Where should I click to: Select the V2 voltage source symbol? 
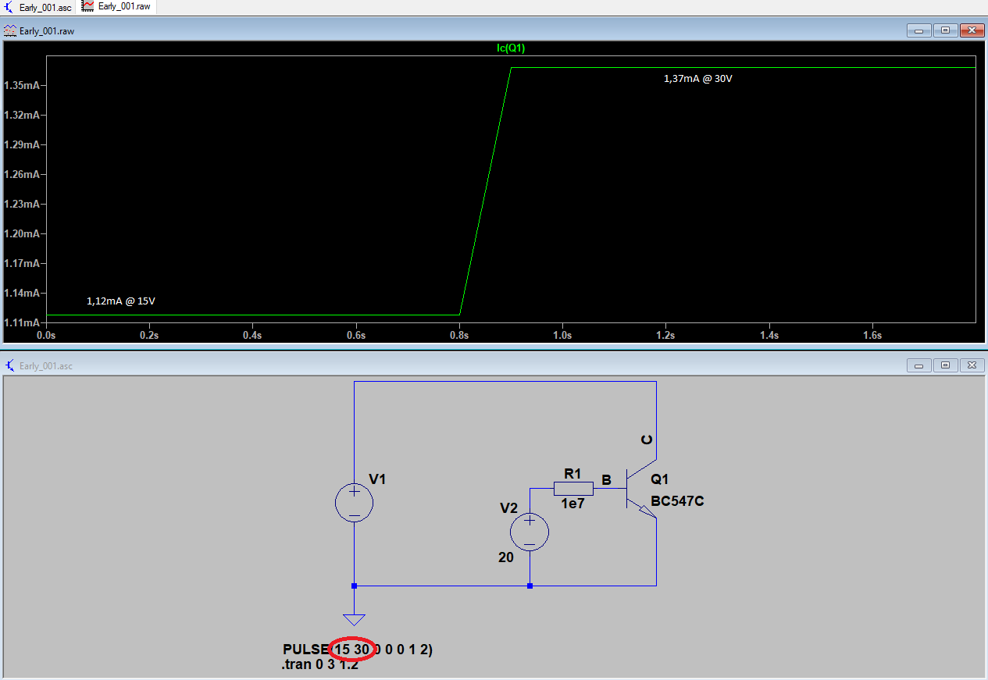click(x=530, y=532)
